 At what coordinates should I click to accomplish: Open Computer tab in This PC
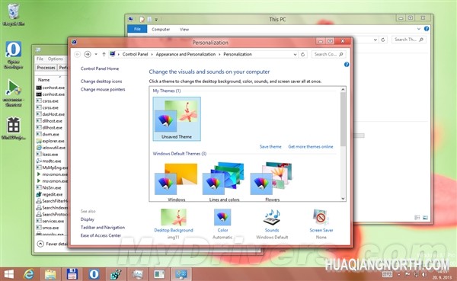(x=161, y=29)
